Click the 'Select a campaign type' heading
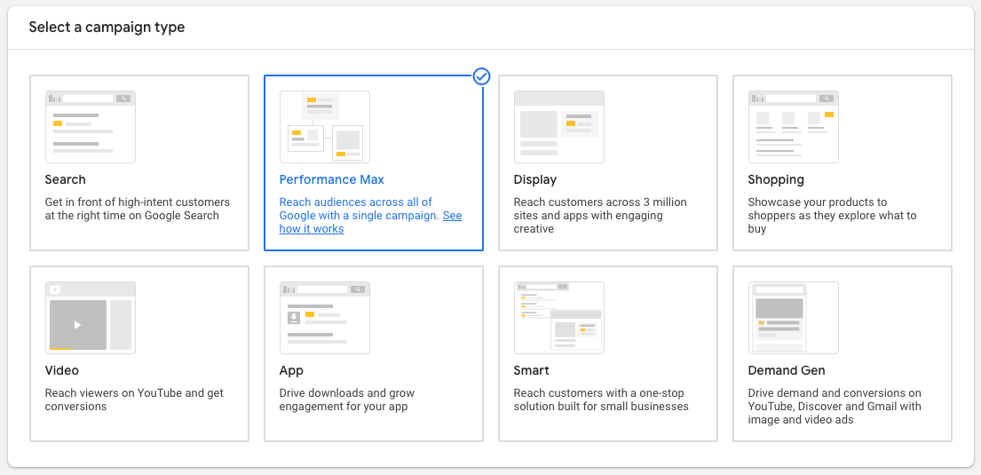 coord(107,28)
